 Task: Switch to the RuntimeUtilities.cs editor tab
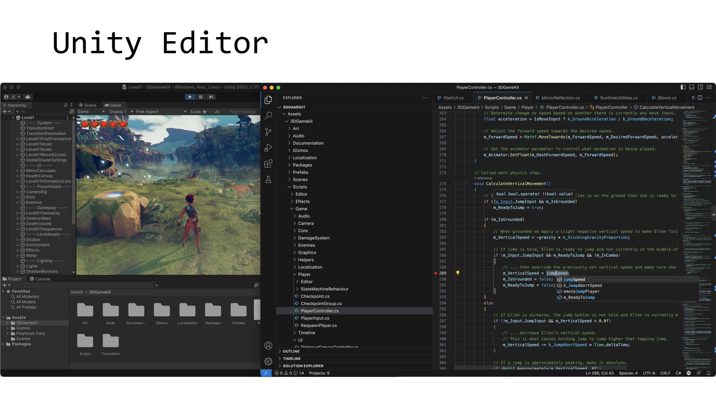[x=619, y=98]
